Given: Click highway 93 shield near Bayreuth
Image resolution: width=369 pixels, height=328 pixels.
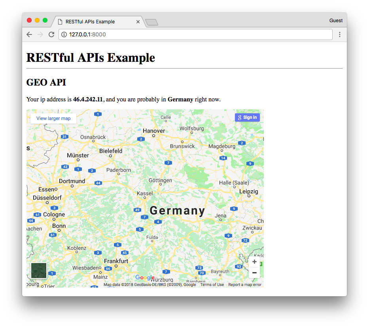Looking at the screenshot, I should pos(239,267).
